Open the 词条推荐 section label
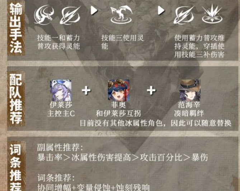The height and width of the screenshot is (191, 240). tap(16, 166)
